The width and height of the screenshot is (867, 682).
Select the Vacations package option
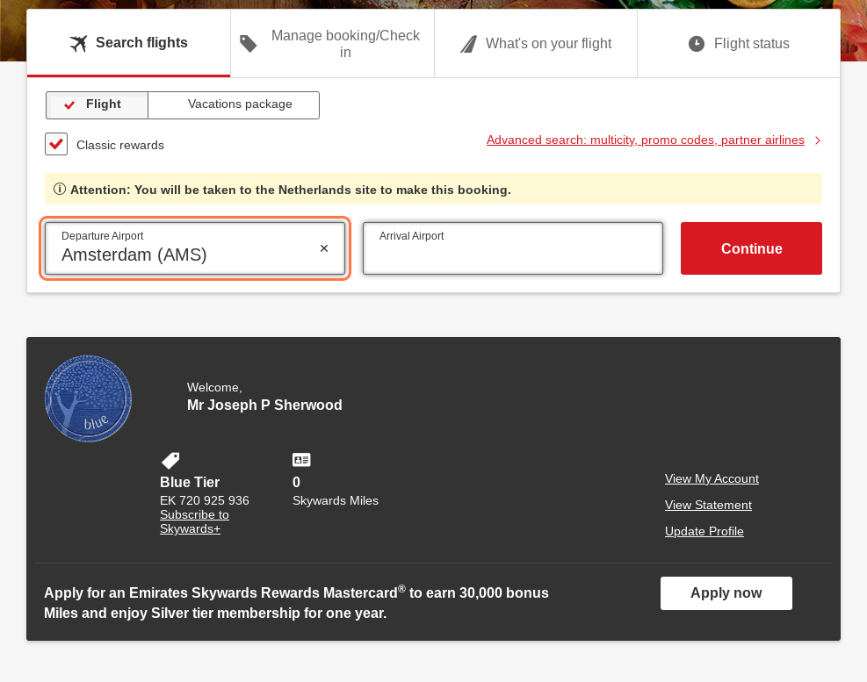tap(234, 105)
